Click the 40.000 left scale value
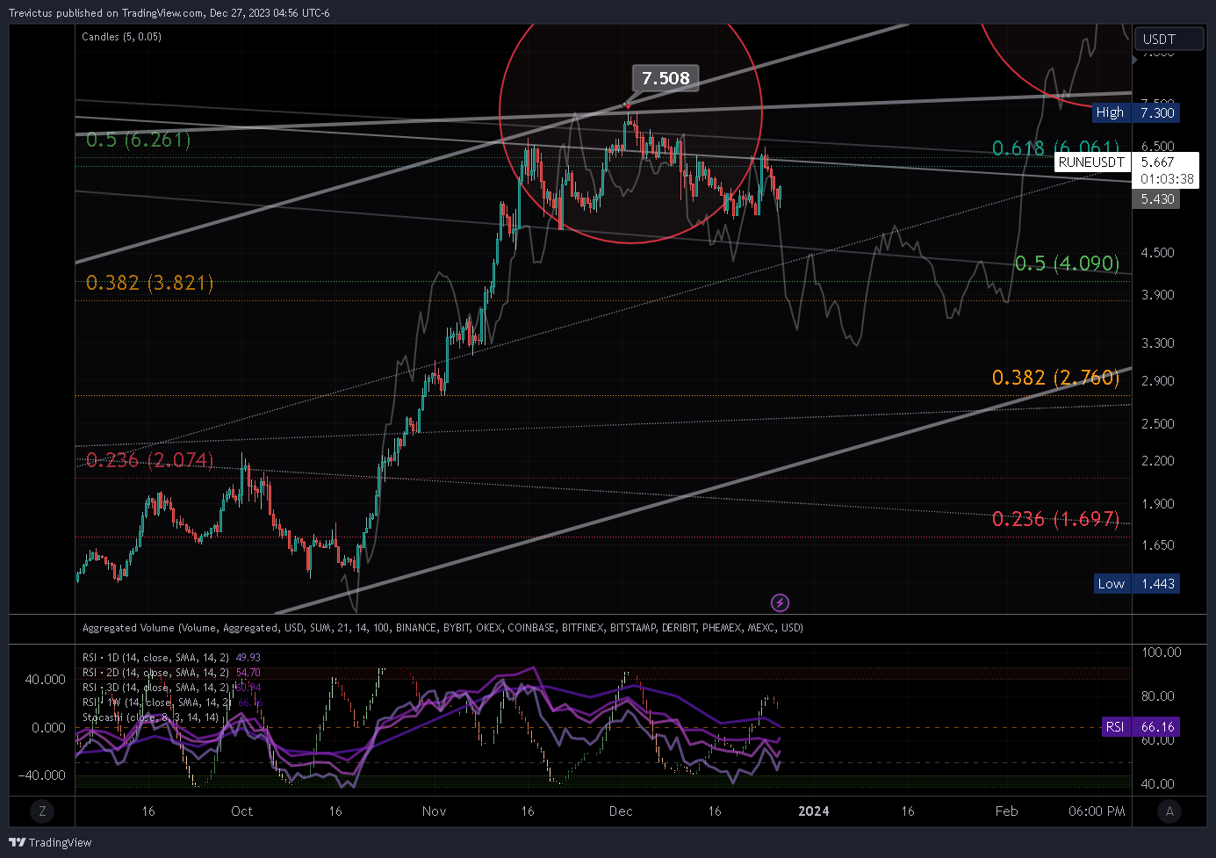Screen dimensions: 1216x858 (x=45, y=680)
